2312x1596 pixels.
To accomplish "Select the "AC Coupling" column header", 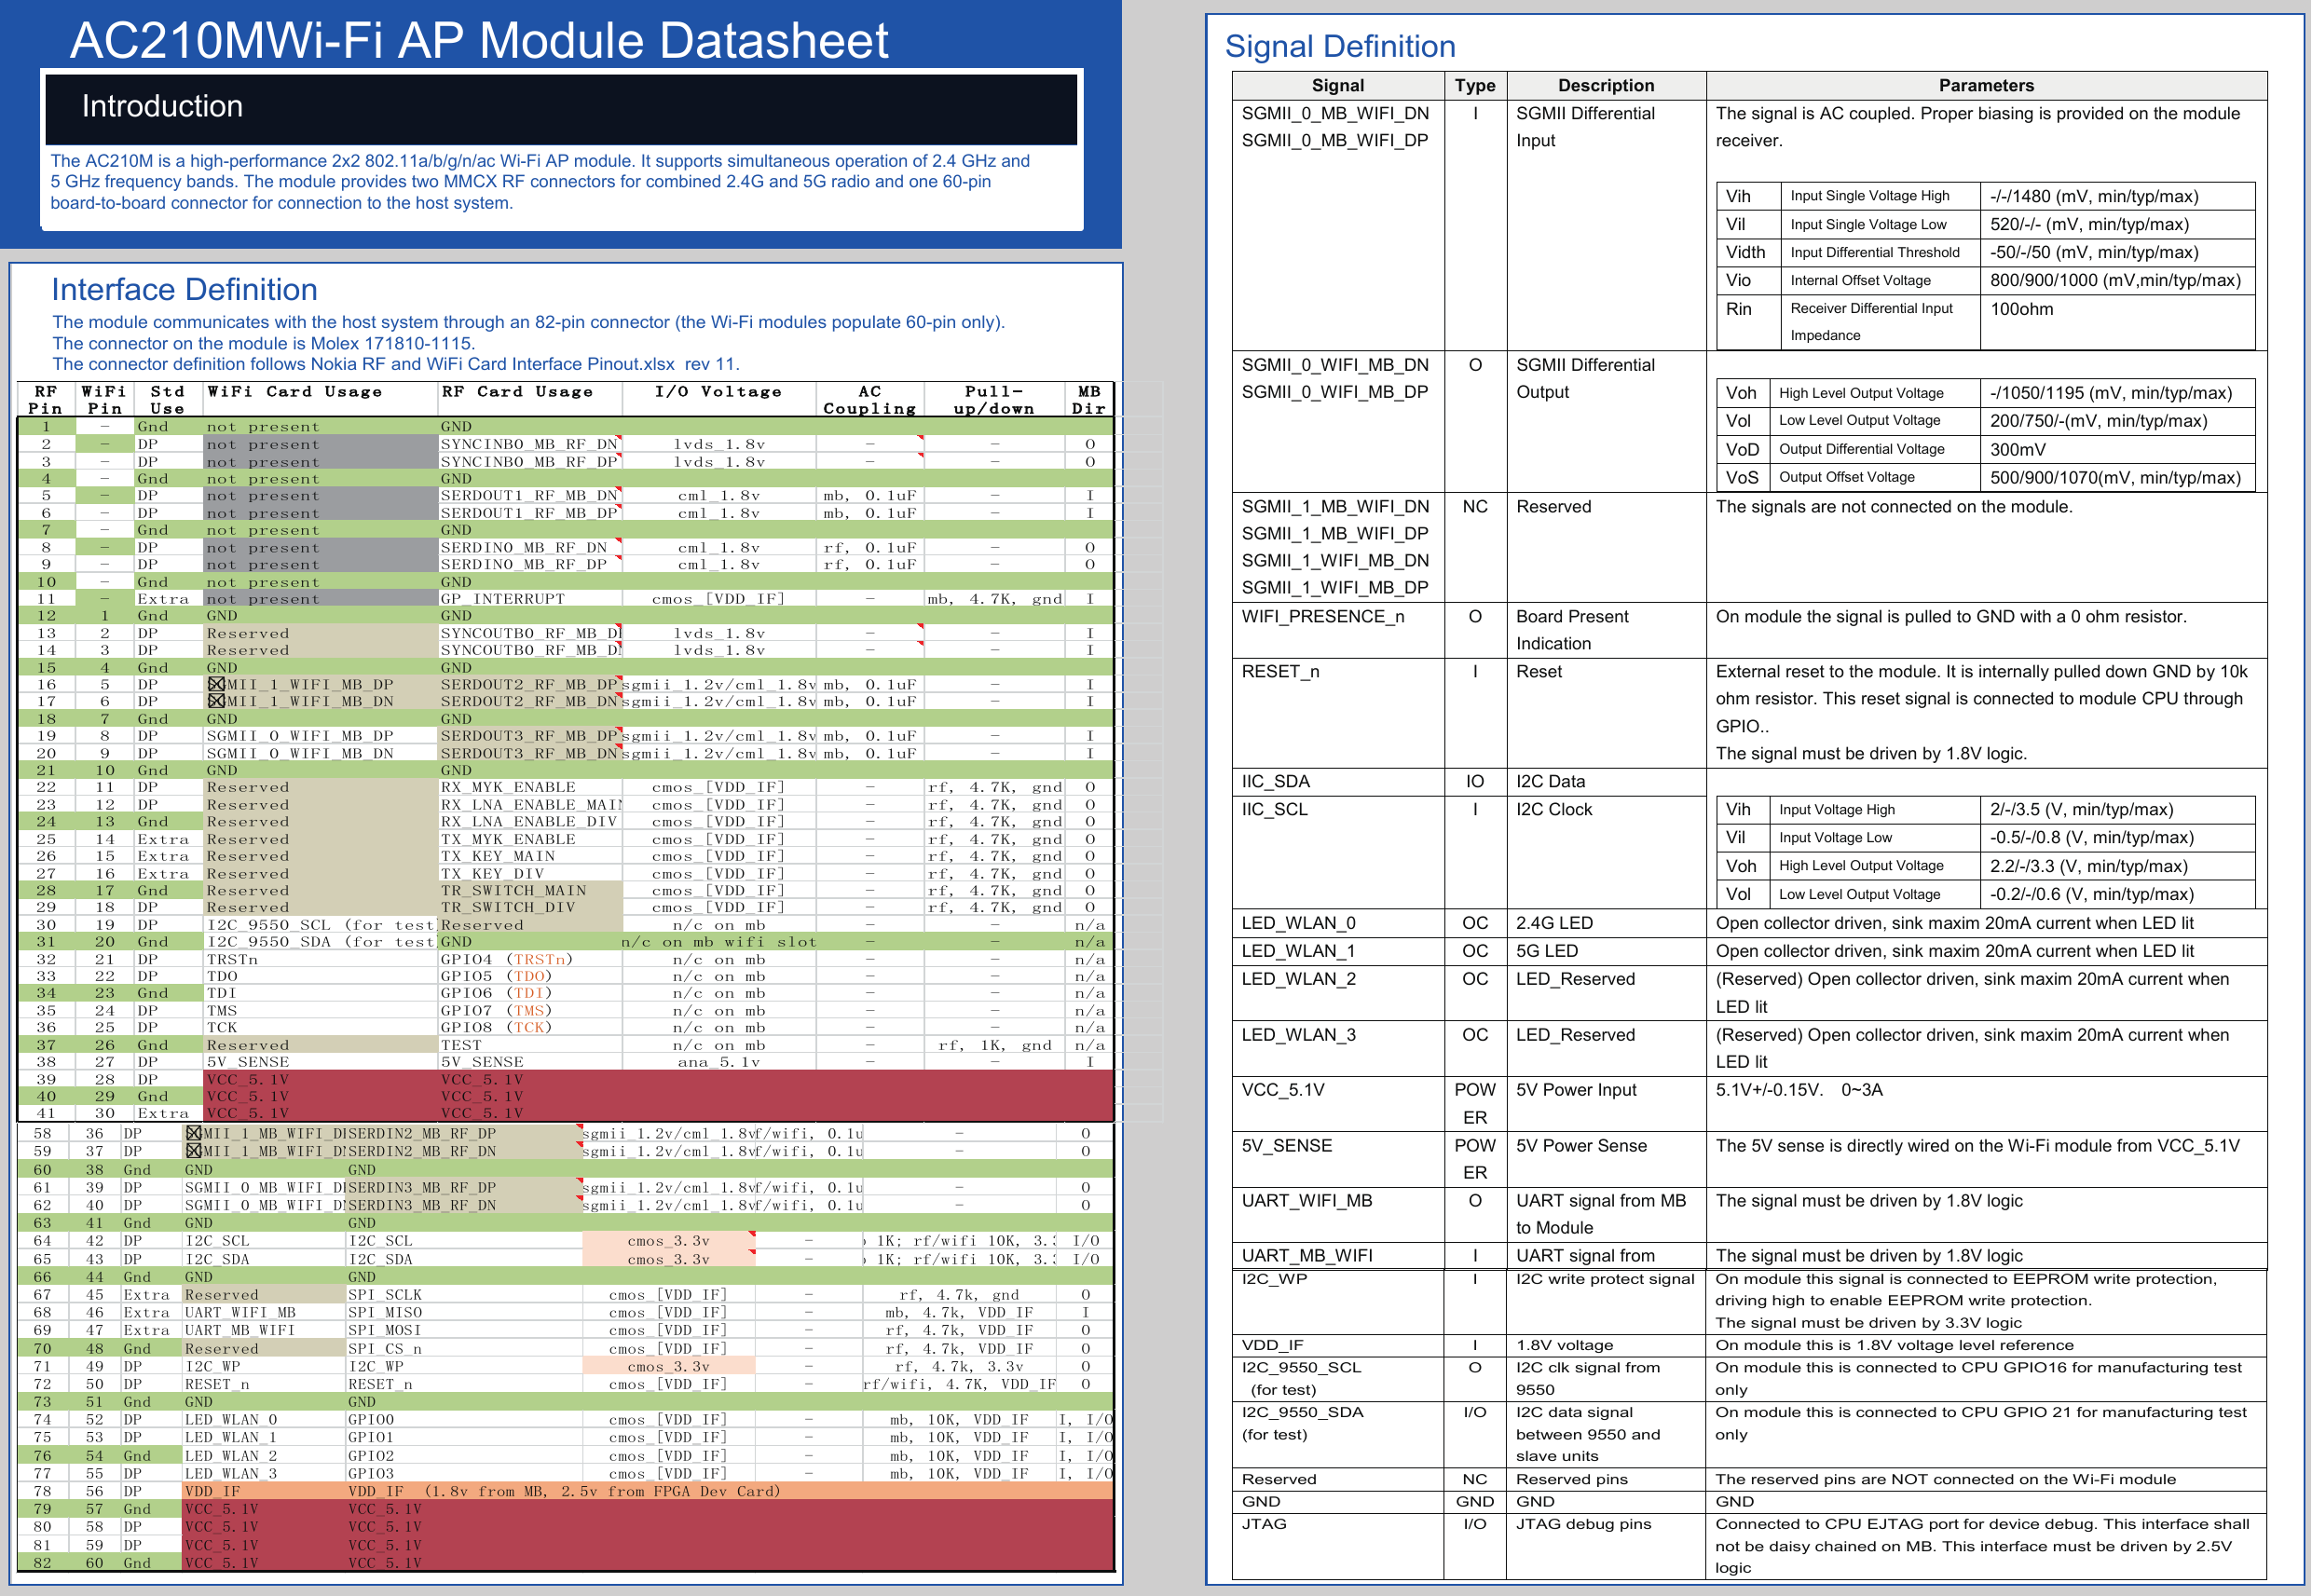I will pos(869,400).
